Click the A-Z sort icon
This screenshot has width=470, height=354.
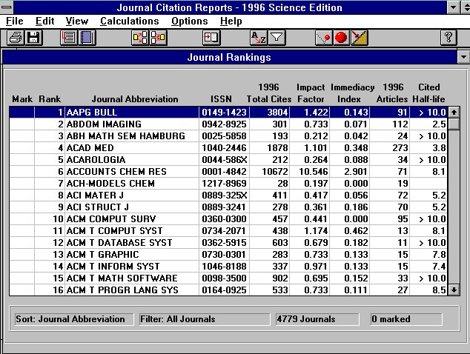click(x=259, y=38)
